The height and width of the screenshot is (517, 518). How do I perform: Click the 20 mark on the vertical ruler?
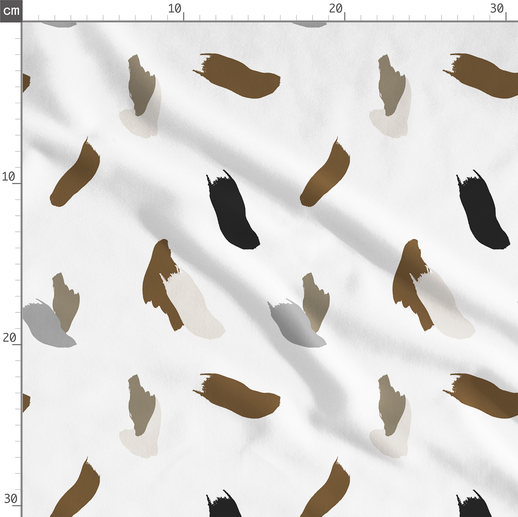(x=9, y=337)
